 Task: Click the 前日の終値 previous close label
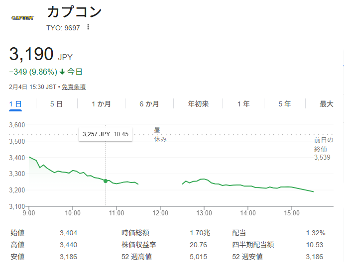pos(323,144)
